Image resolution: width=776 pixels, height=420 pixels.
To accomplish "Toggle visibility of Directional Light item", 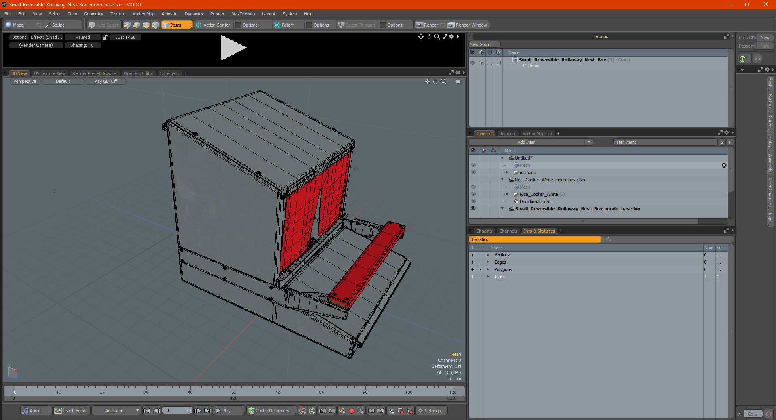I will [x=473, y=202].
